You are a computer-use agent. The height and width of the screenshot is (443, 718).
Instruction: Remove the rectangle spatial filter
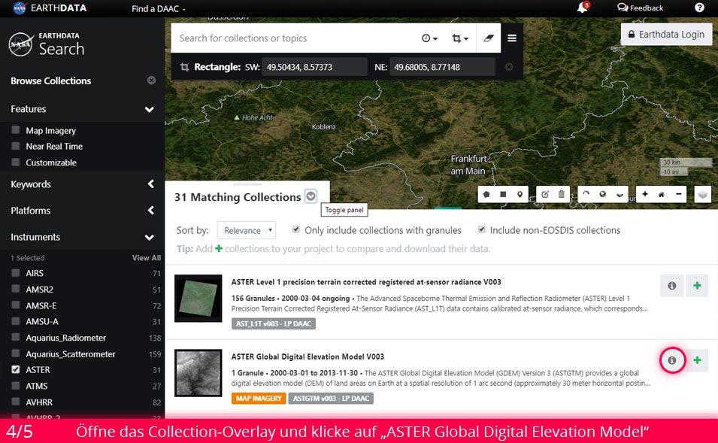click(x=509, y=67)
